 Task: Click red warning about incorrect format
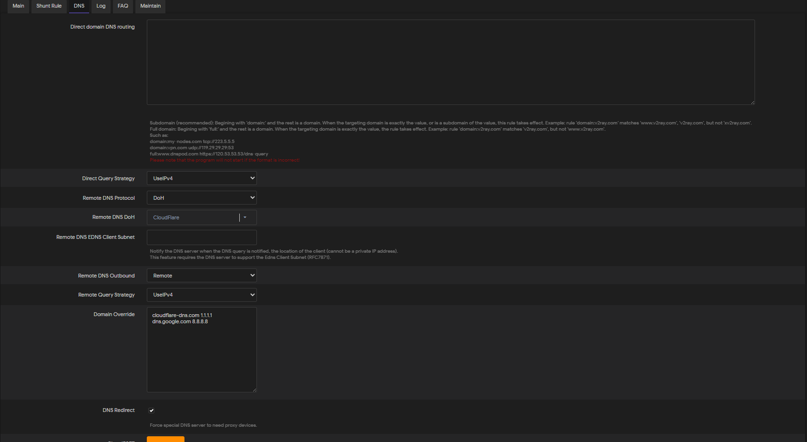225,160
